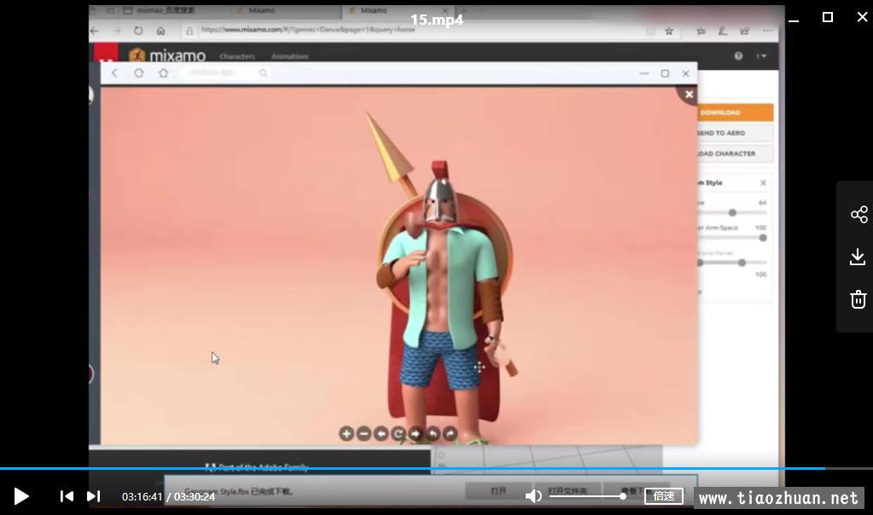This screenshot has width=873, height=515.
Task: Click the browser share icon
Action: (x=744, y=32)
